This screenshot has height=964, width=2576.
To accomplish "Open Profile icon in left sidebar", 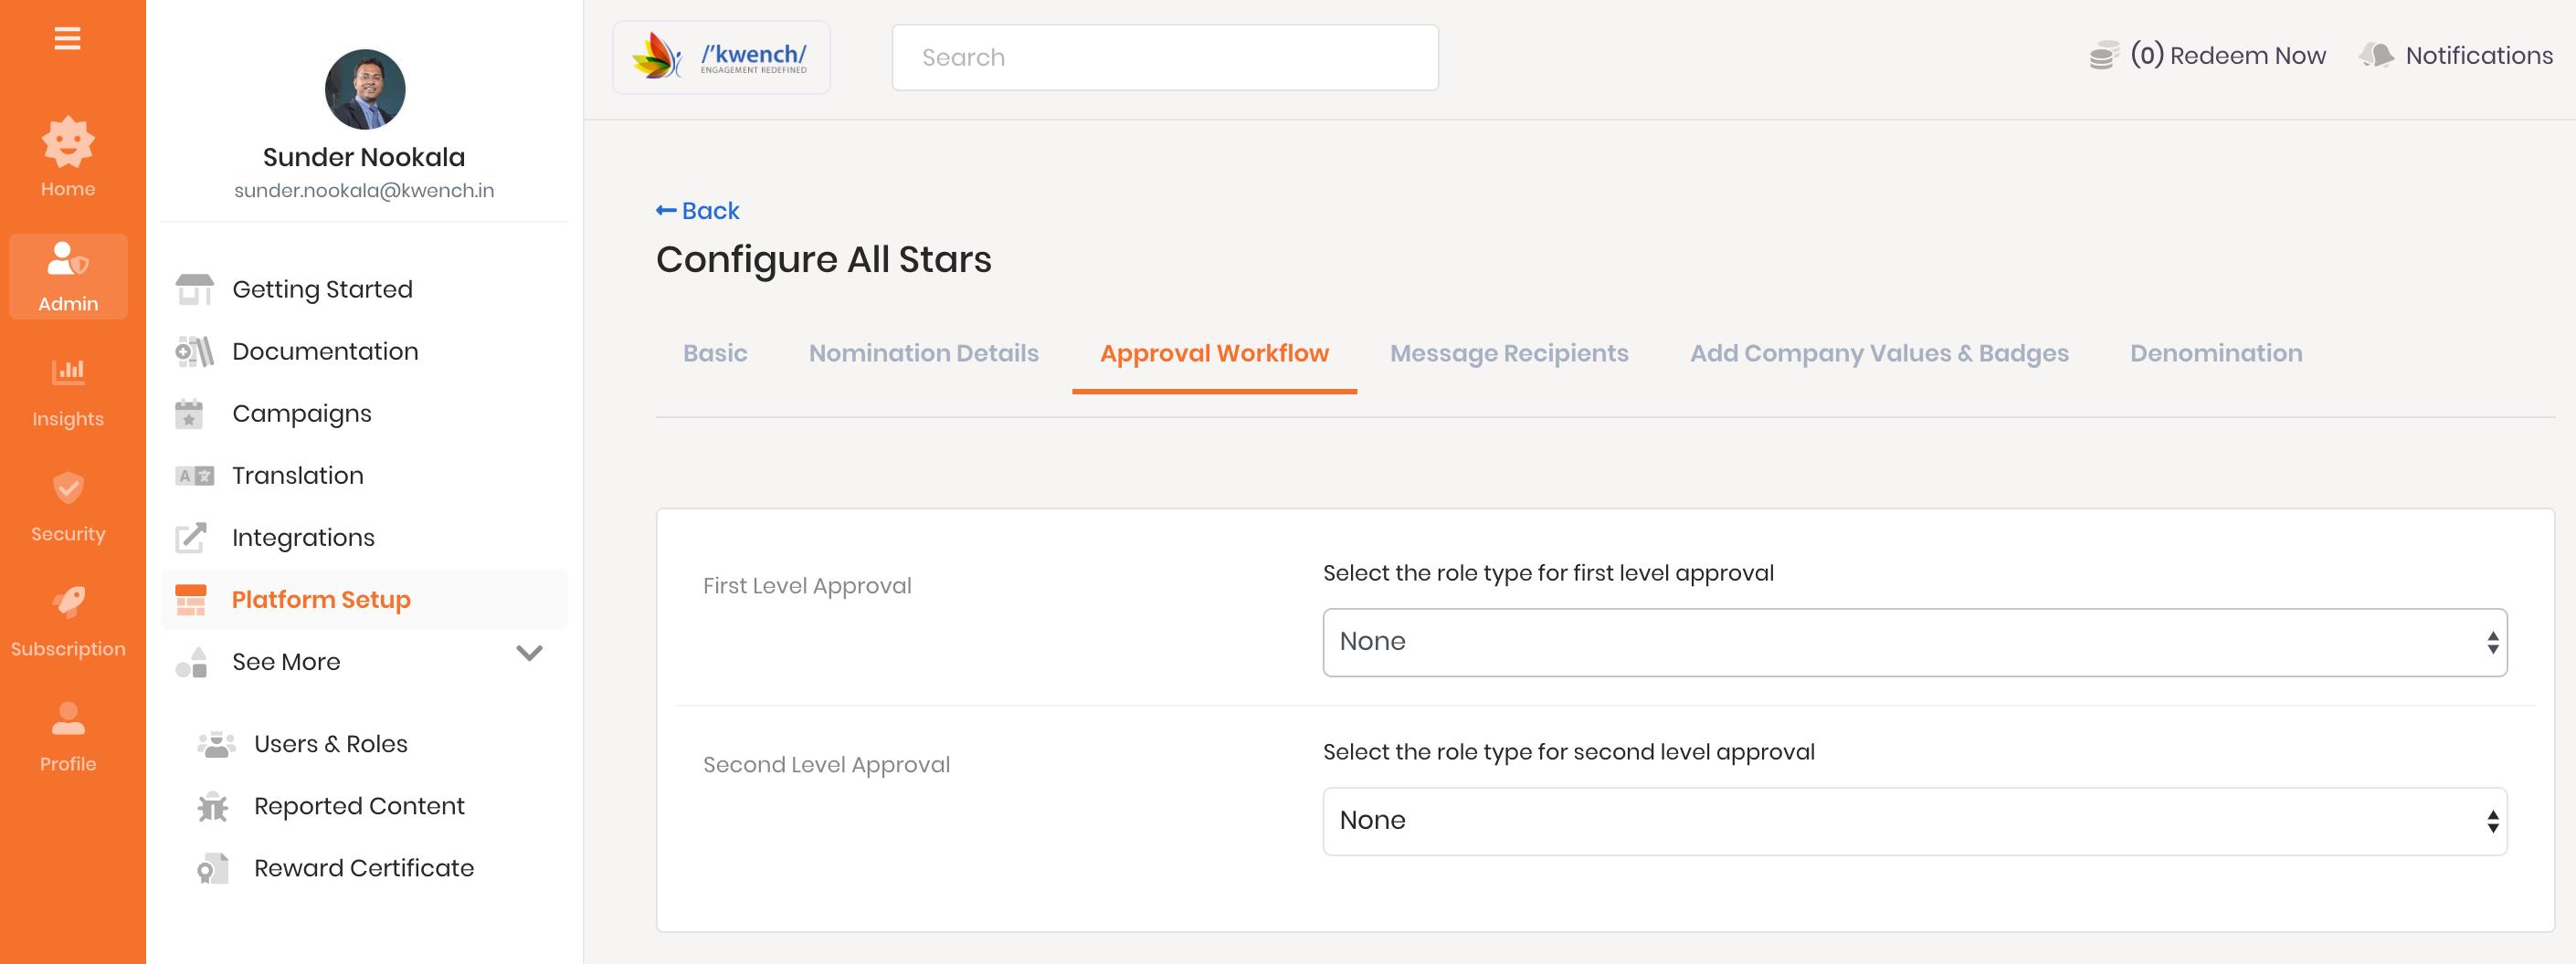I will [68, 718].
